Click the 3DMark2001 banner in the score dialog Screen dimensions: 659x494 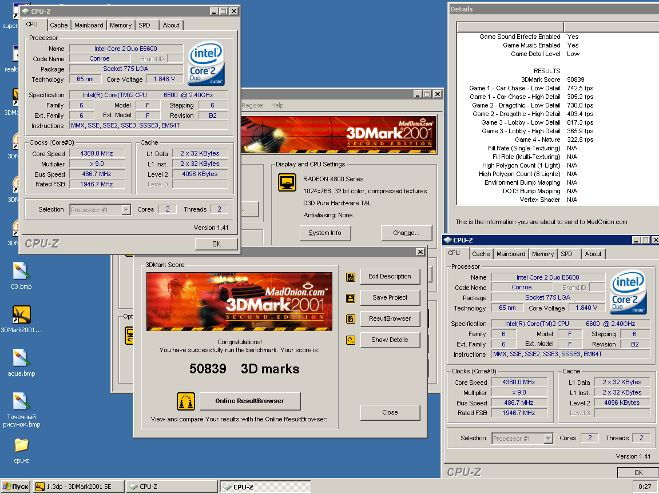(x=239, y=302)
